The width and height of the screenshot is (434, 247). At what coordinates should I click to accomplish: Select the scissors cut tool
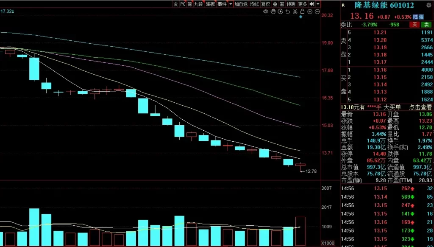pos(295,11)
